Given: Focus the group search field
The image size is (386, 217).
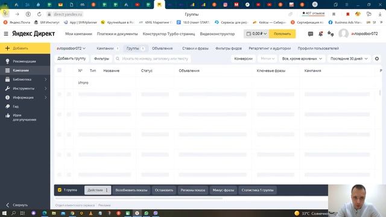Looking at the screenshot, I should [153, 58].
